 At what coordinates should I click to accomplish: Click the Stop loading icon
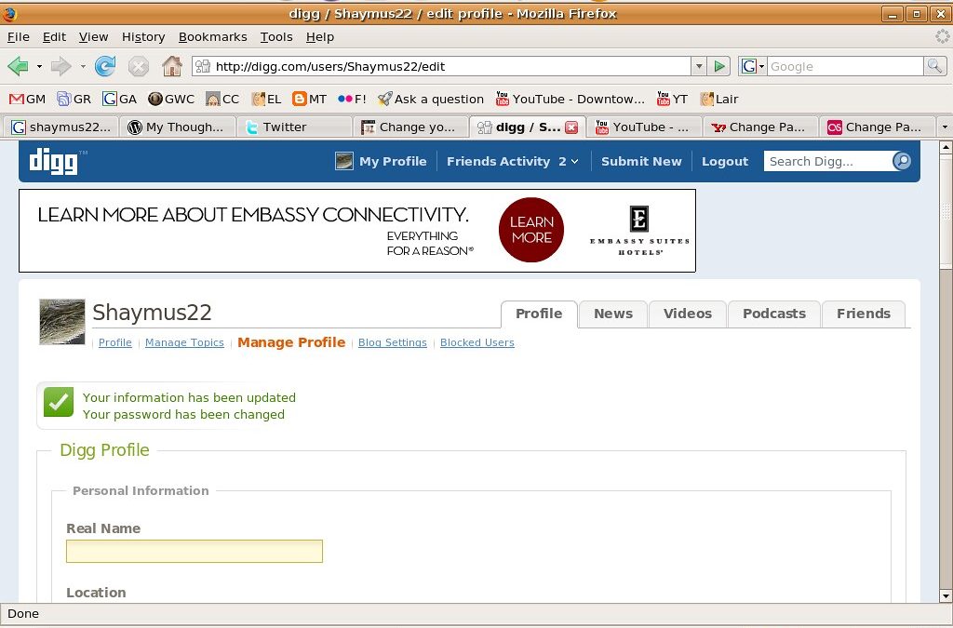pyautogui.click(x=139, y=66)
